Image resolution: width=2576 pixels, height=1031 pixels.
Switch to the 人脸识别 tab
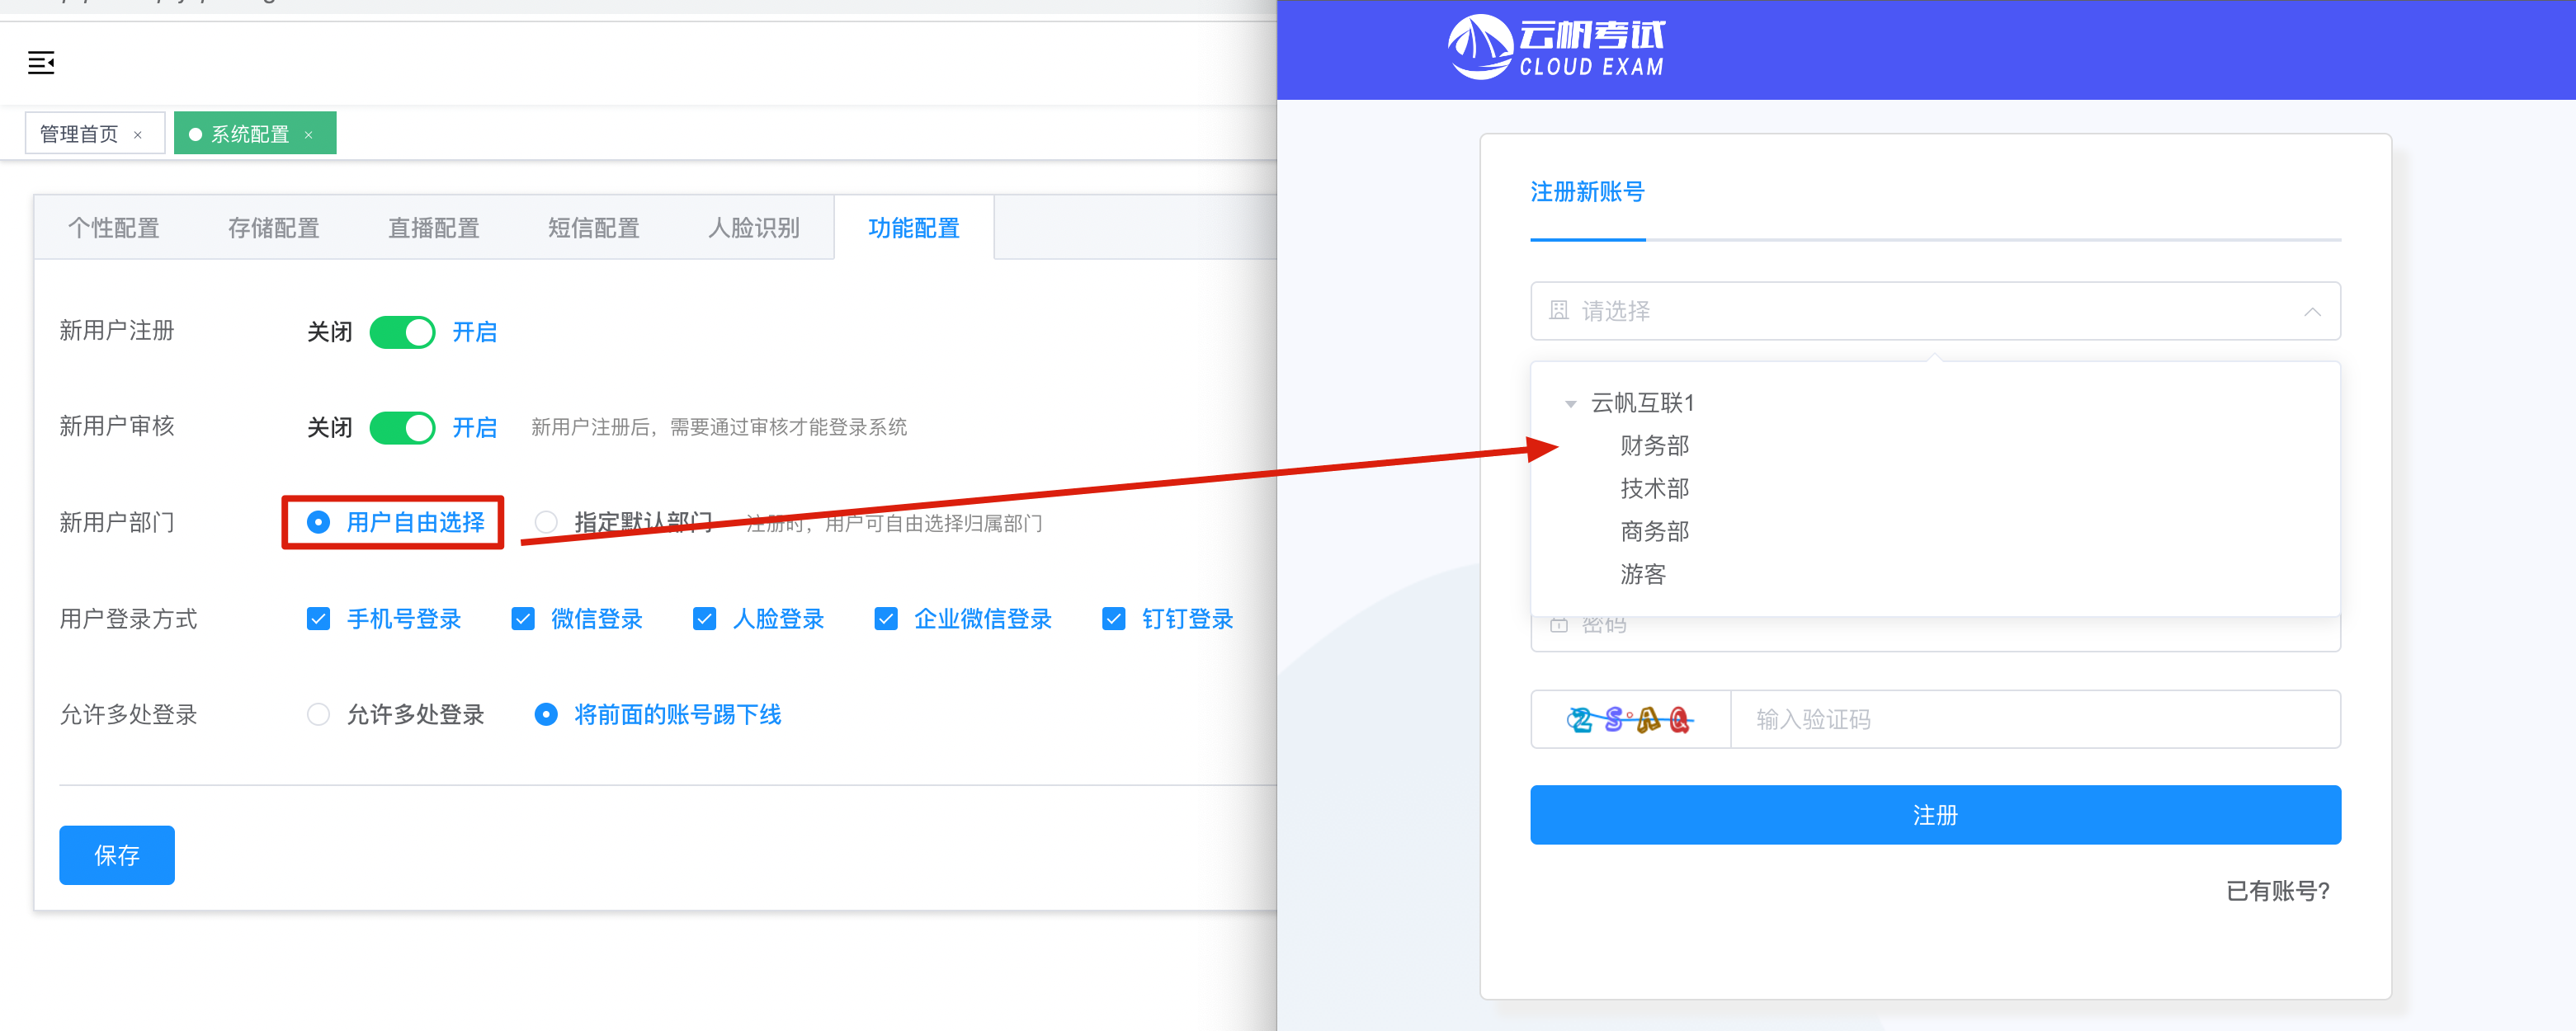click(754, 228)
